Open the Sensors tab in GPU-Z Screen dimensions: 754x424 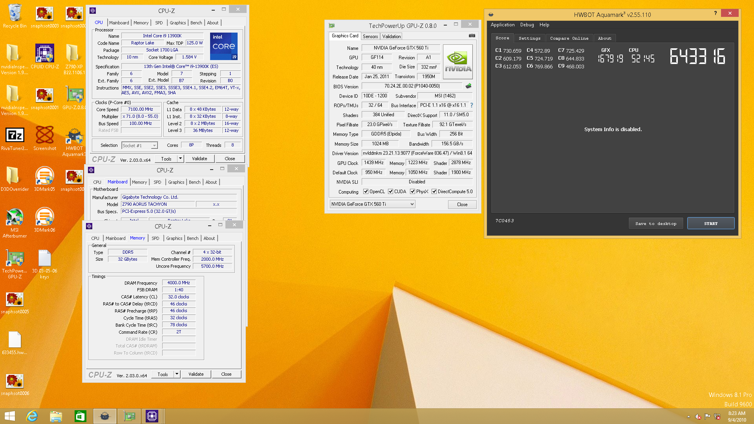pyautogui.click(x=370, y=36)
